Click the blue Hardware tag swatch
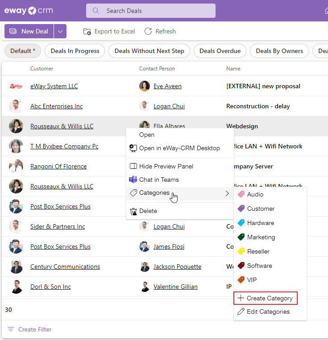328x340 pixels. click(241, 223)
